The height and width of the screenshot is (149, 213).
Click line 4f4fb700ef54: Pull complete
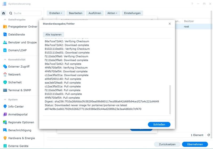[x=62, y=98]
